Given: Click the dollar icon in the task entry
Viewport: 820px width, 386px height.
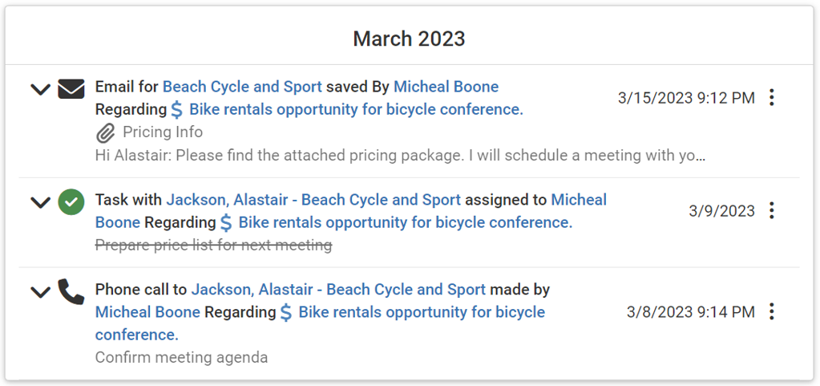Looking at the screenshot, I should (x=227, y=223).
